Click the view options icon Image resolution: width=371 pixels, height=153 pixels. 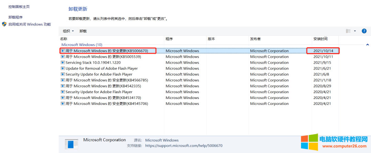(x=348, y=31)
